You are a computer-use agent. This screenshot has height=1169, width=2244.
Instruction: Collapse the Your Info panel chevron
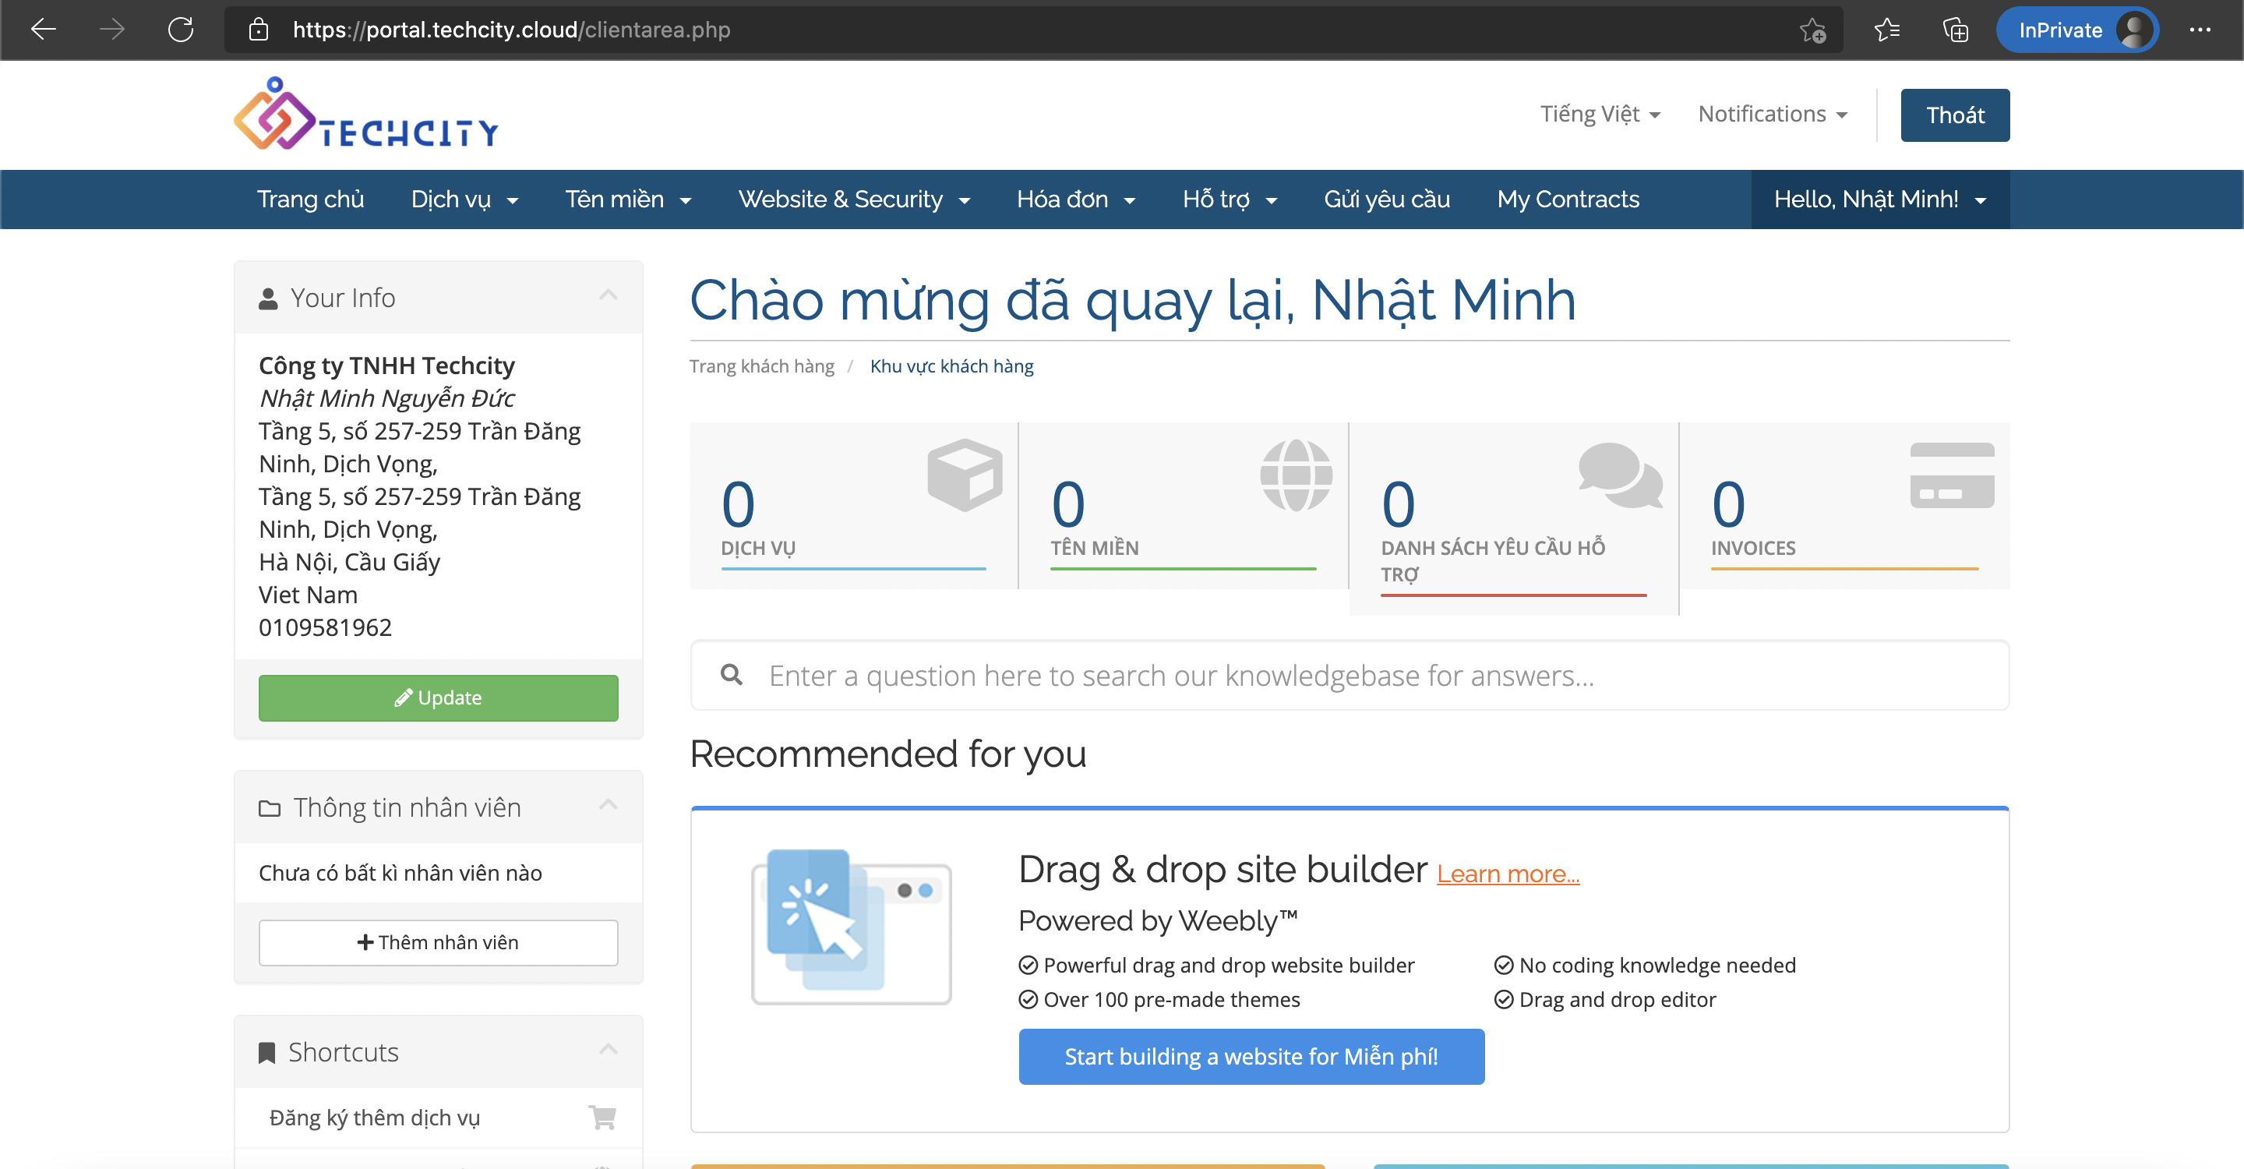click(x=608, y=295)
